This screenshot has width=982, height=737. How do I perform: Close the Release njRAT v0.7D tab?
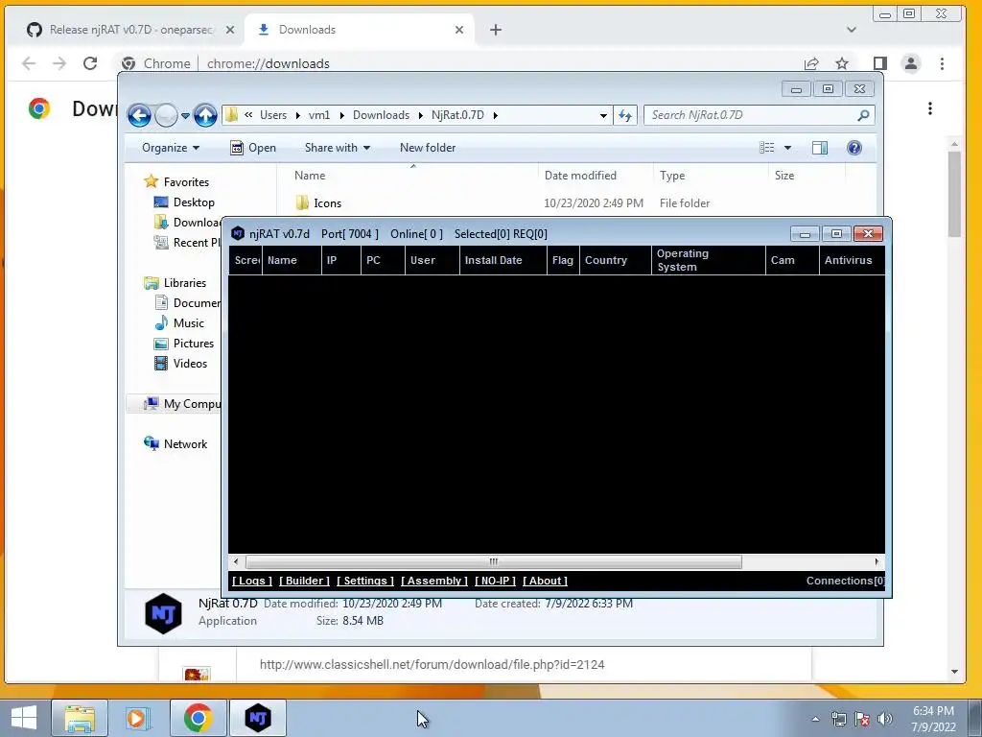230,30
